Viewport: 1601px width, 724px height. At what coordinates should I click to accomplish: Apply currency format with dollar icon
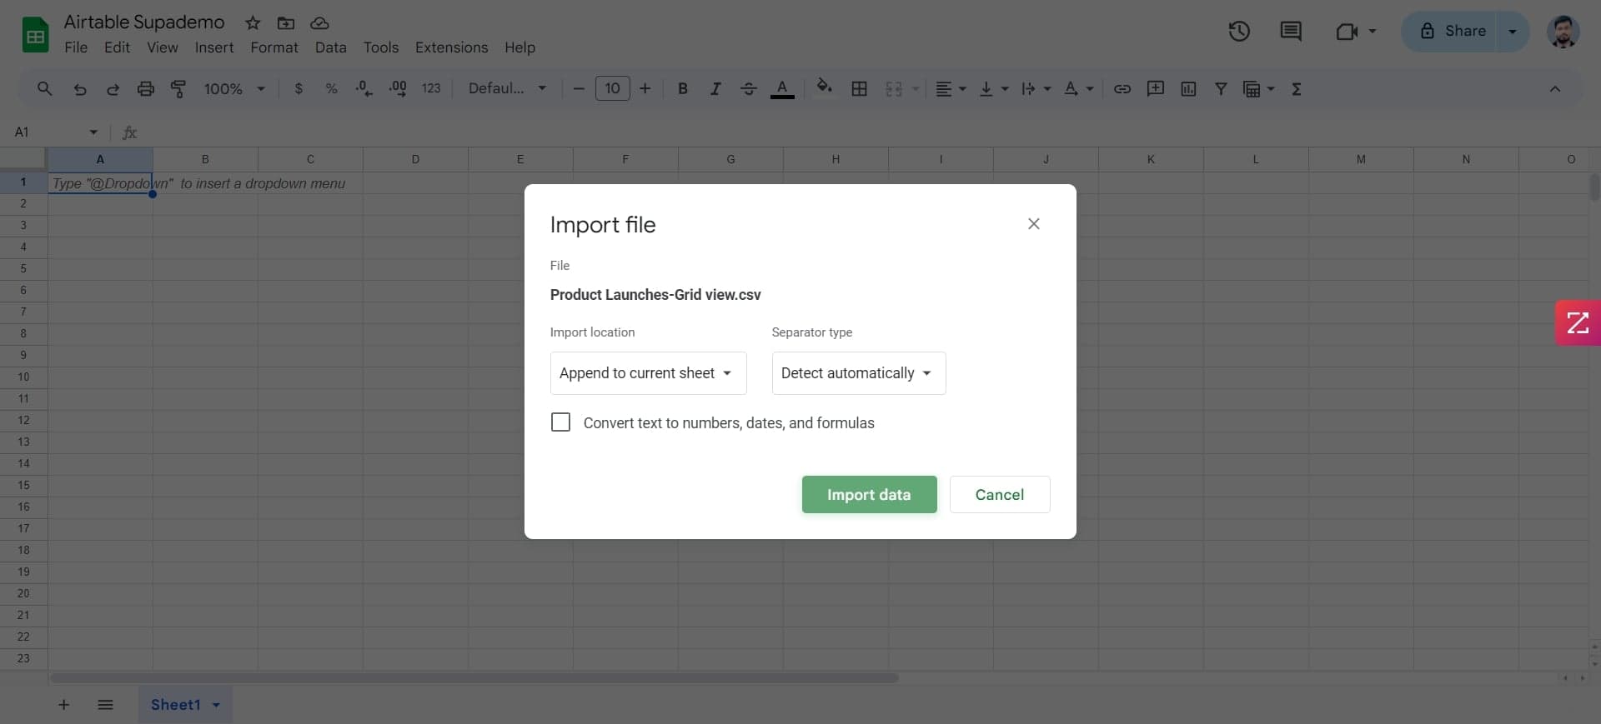click(x=299, y=88)
